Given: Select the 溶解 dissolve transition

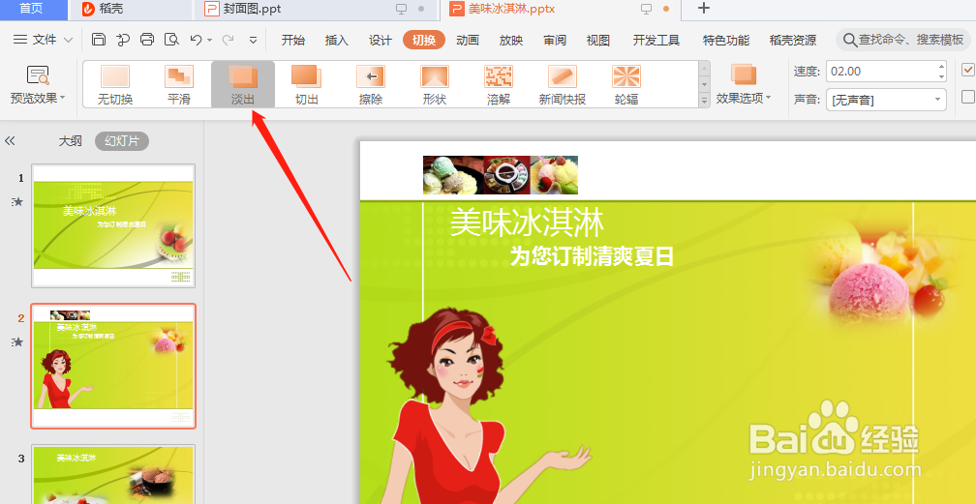Looking at the screenshot, I should point(499,84).
